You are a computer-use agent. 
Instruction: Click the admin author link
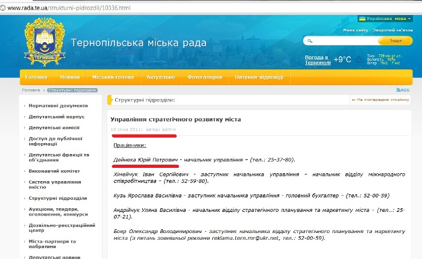[169, 129]
